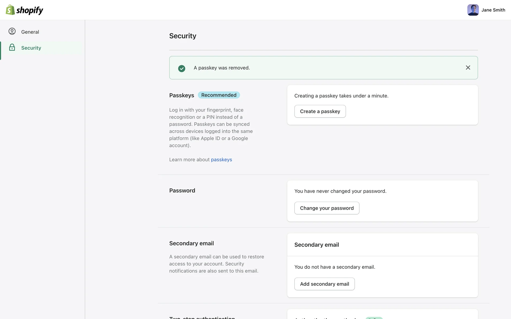Screen dimensions: 511x319
Task: Click the Secondary email card title
Action: [316, 245]
